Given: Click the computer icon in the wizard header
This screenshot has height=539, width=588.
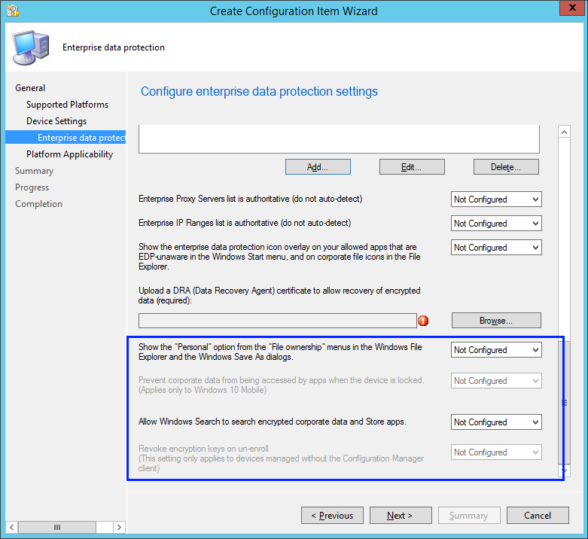Looking at the screenshot, I should pyautogui.click(x=31, y=47).
